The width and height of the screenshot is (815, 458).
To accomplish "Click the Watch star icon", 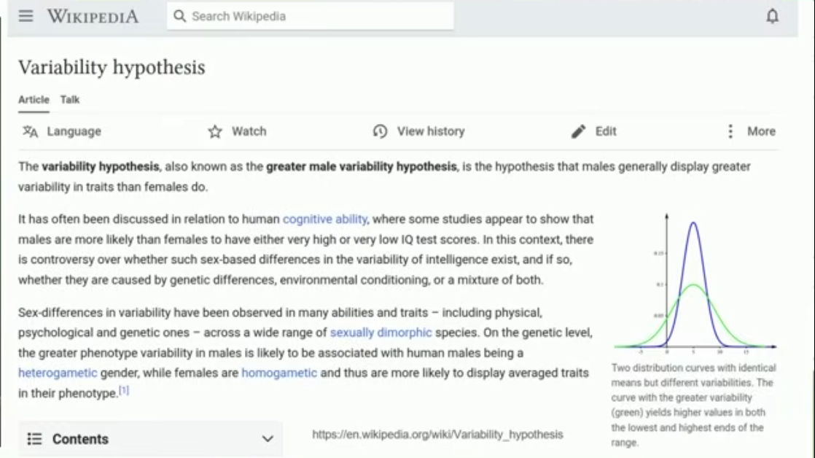I will point(215,132).
